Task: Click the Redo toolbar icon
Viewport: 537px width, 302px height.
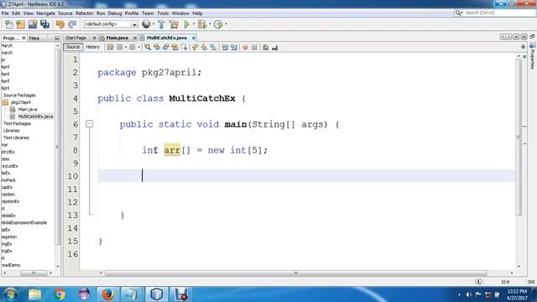Action: coord(72,24)
